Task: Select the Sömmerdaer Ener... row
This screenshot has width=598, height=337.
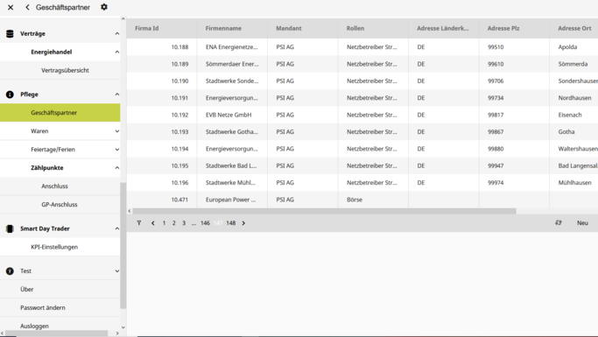Action: pyautogui.click(x=362, y=64)
